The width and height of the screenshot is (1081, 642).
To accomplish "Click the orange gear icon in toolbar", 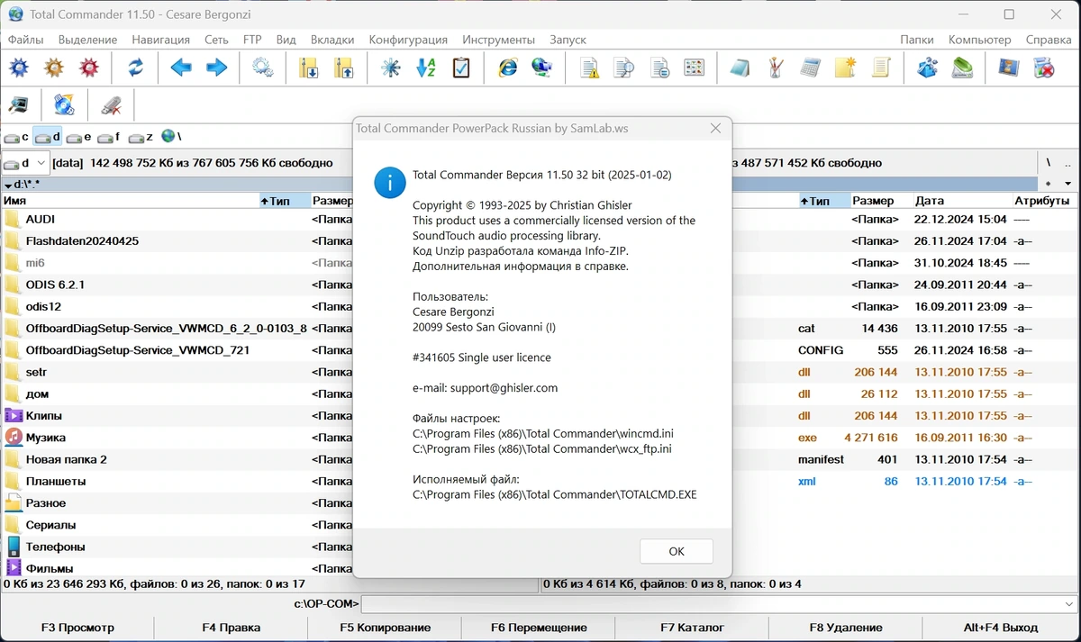I will pyautogui.click(x=54, y=68).
